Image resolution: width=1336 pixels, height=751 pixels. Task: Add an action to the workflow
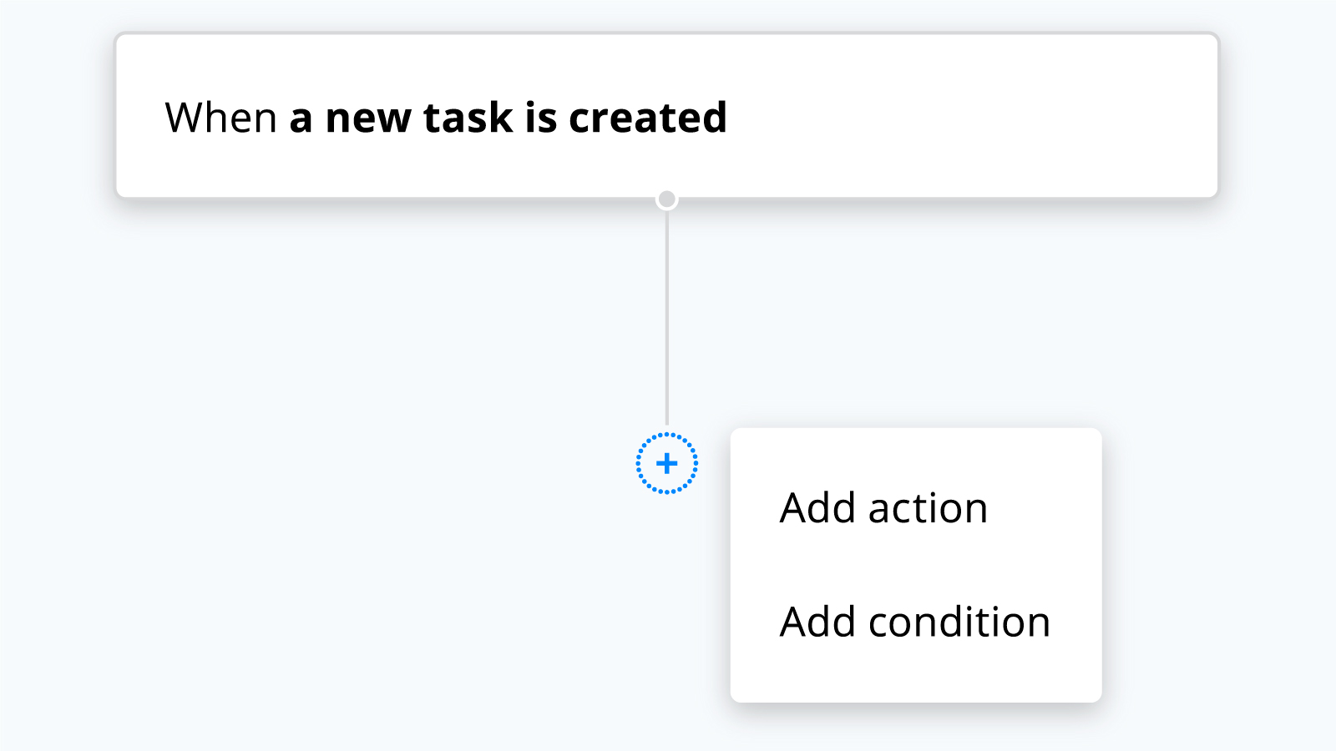click(883, 507)
